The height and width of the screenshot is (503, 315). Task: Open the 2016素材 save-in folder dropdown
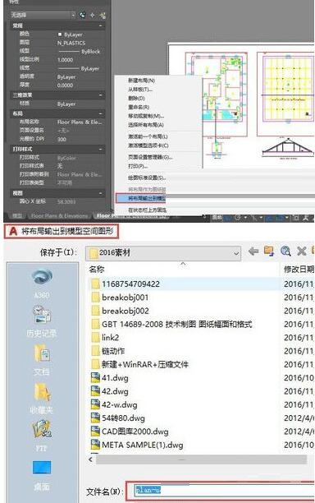(163, 253)
